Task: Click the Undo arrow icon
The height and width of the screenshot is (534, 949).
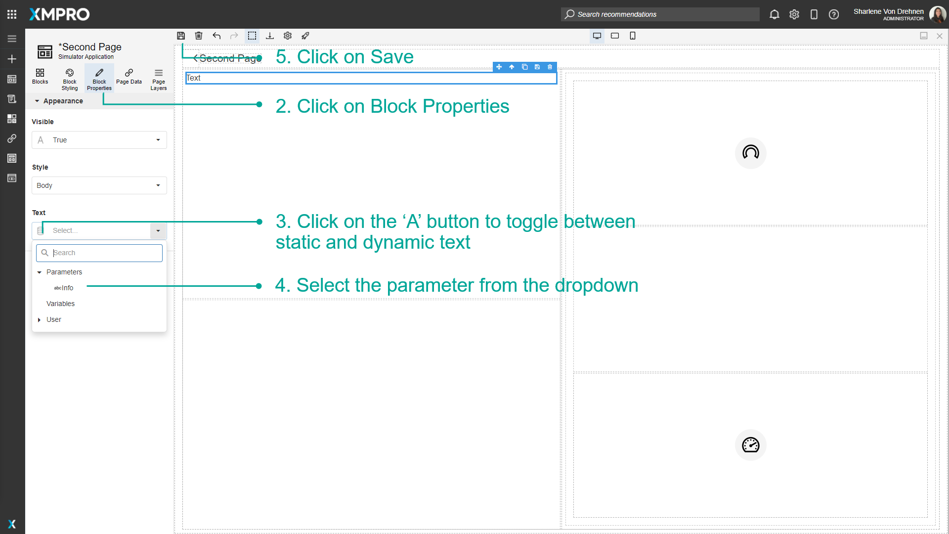Action: (216, 36)
